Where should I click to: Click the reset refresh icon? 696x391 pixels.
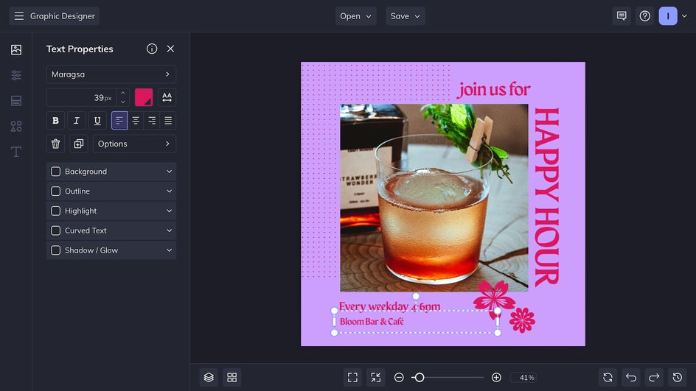point(608,377)
